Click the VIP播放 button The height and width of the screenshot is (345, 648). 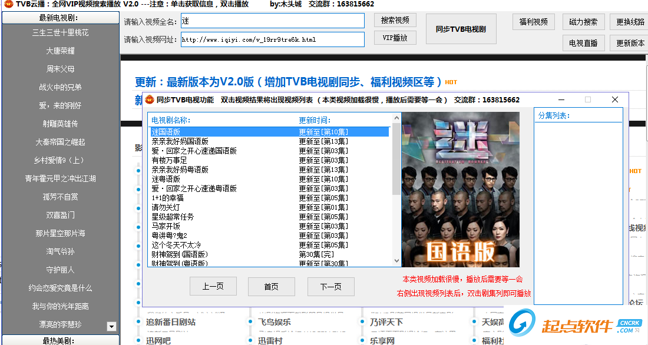pos(395,38)
